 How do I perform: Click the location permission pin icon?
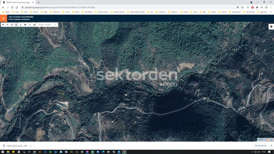(x=238, y=7)
